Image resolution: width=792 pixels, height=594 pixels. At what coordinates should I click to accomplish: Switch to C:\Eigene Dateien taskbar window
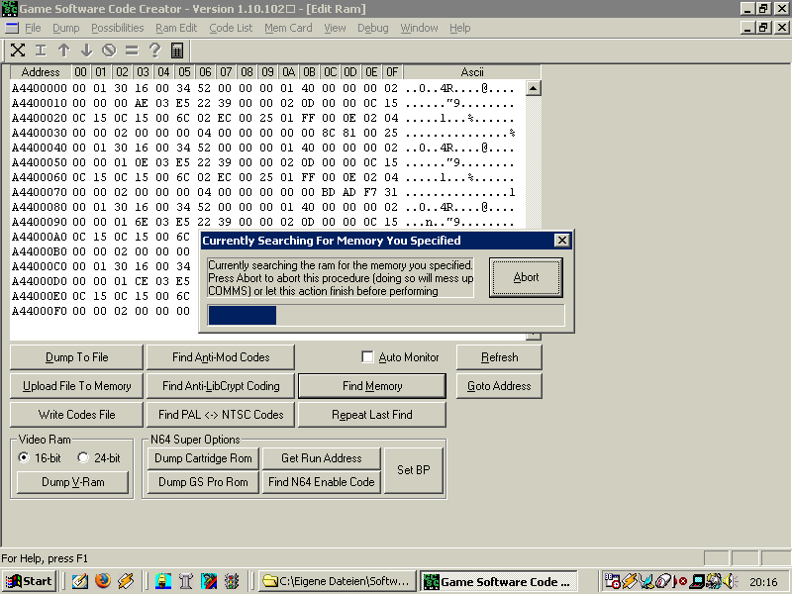pos(338,581)
